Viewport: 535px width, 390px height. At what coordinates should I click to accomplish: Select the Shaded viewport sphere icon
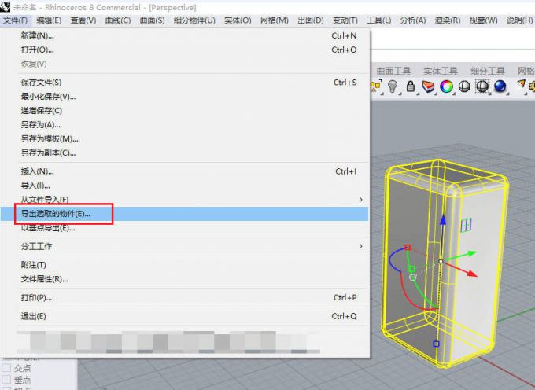pyautogui.click(x=464, y=86)
